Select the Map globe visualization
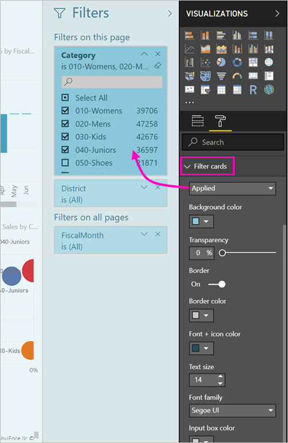 tap(268, 62)
